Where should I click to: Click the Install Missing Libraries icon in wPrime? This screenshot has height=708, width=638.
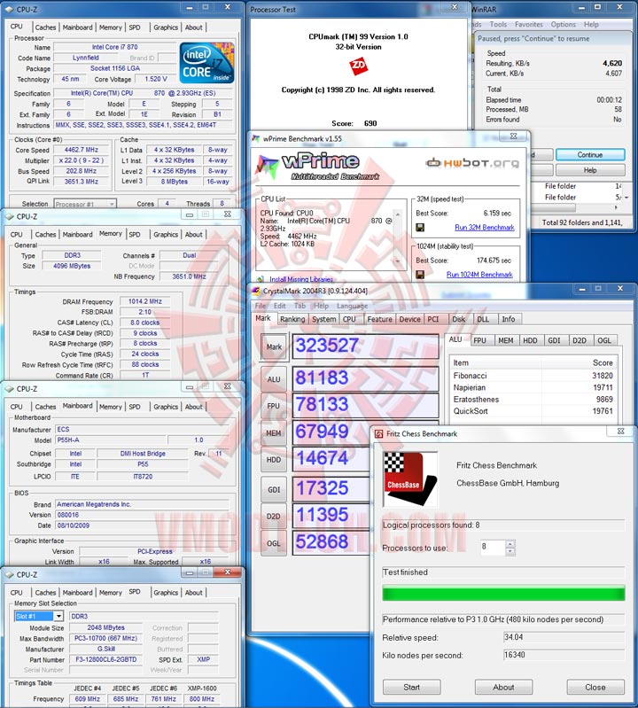click(x=261, y=279)
